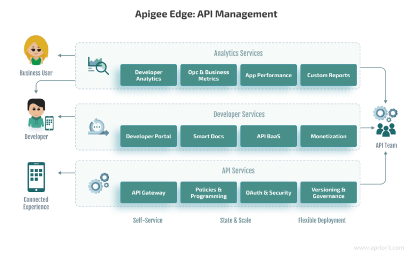The width and height of the screenshot is (413, 260).
Task: Click the Opc & Business Metrics box
Action: (x=209, y=76)
